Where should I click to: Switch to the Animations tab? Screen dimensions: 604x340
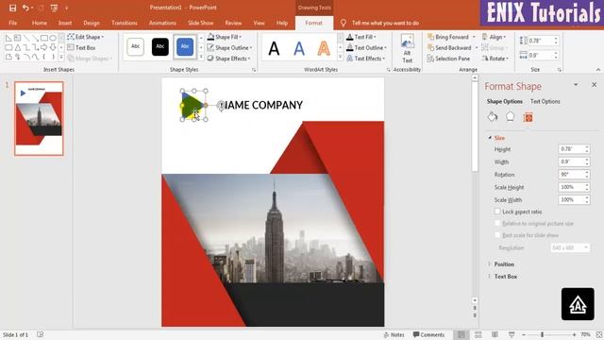coord(162,23)
